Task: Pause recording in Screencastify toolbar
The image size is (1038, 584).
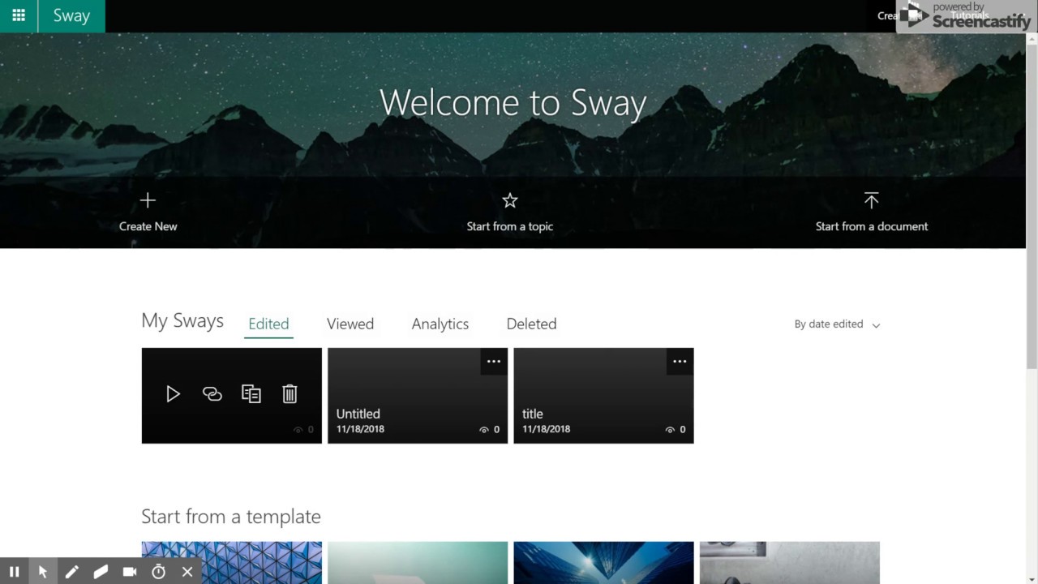Action: pos(14,572)
